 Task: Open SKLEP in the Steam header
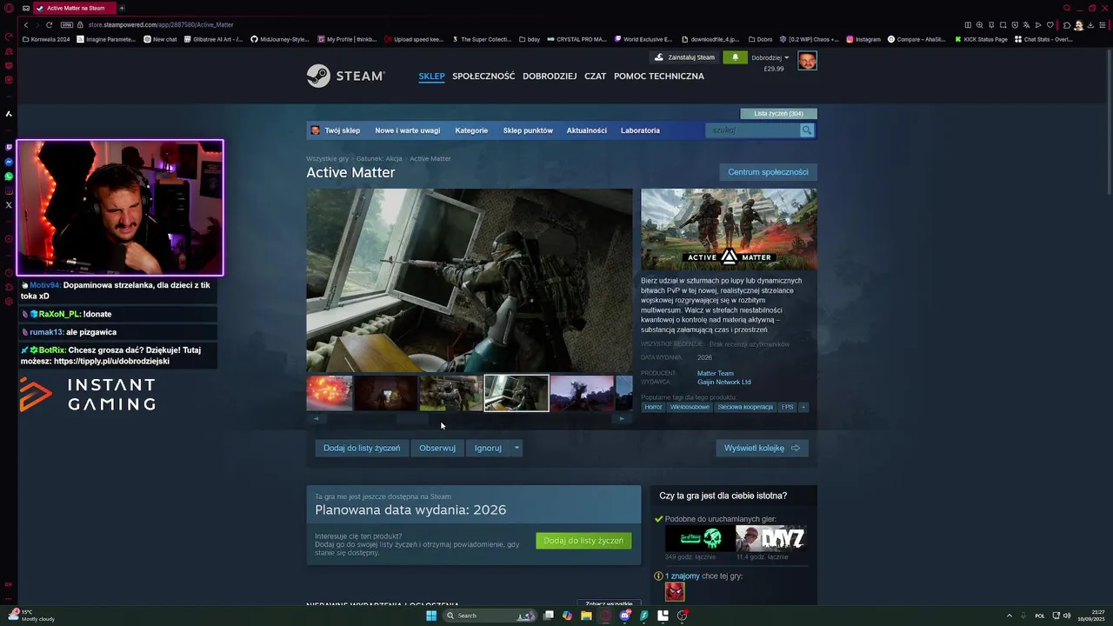tap(431, 77)
